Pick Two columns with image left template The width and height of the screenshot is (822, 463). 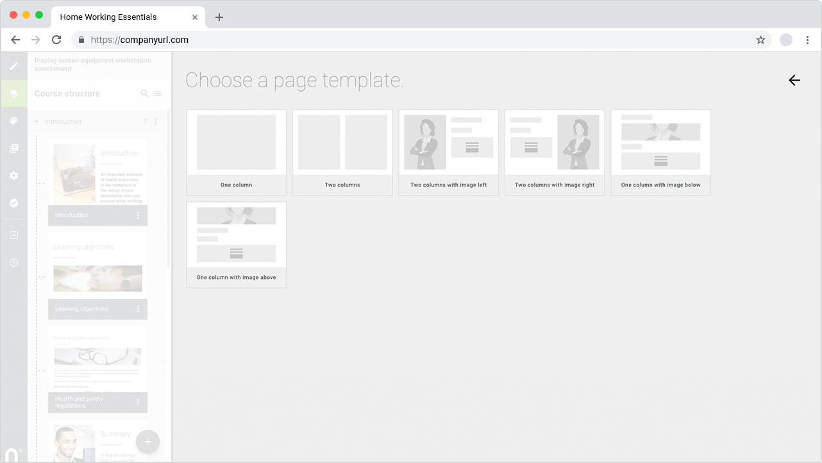tap(448, 152)
